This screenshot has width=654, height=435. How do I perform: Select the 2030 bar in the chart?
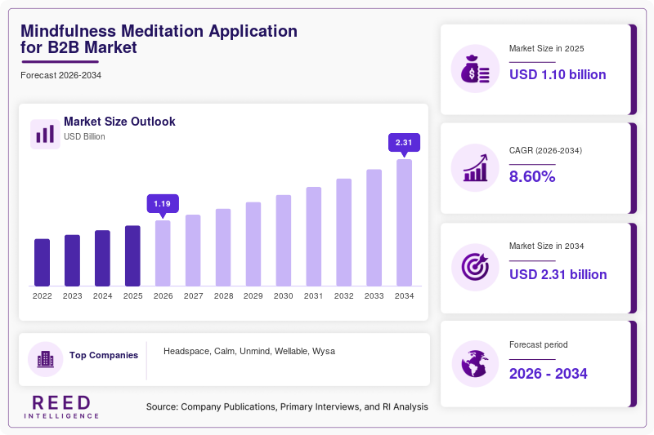(x=284, y=240)
